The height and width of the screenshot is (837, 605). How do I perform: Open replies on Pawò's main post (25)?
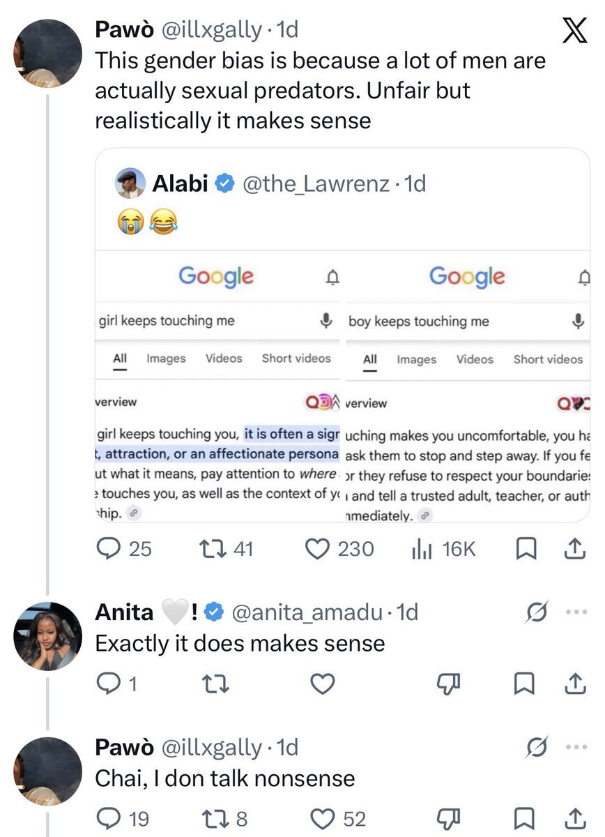[124, 549]
